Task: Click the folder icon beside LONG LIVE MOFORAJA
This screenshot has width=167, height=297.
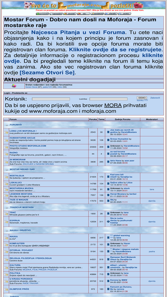Action: pyautogui.click(x=6, y=132)
